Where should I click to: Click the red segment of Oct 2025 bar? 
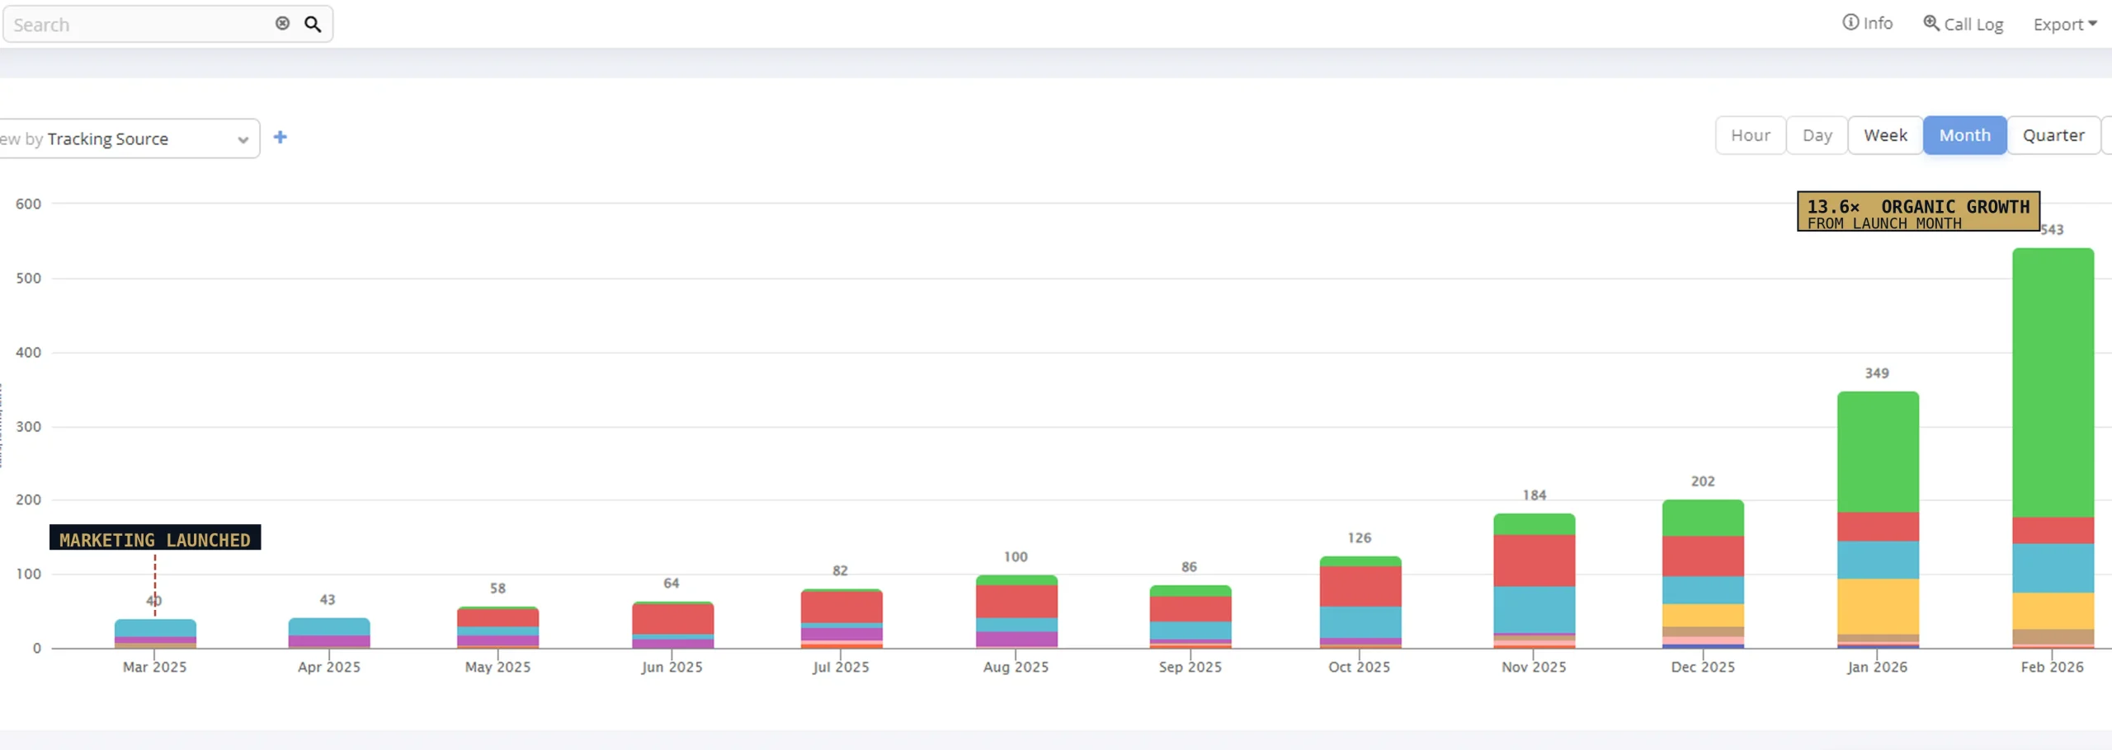coord(1360,586)
